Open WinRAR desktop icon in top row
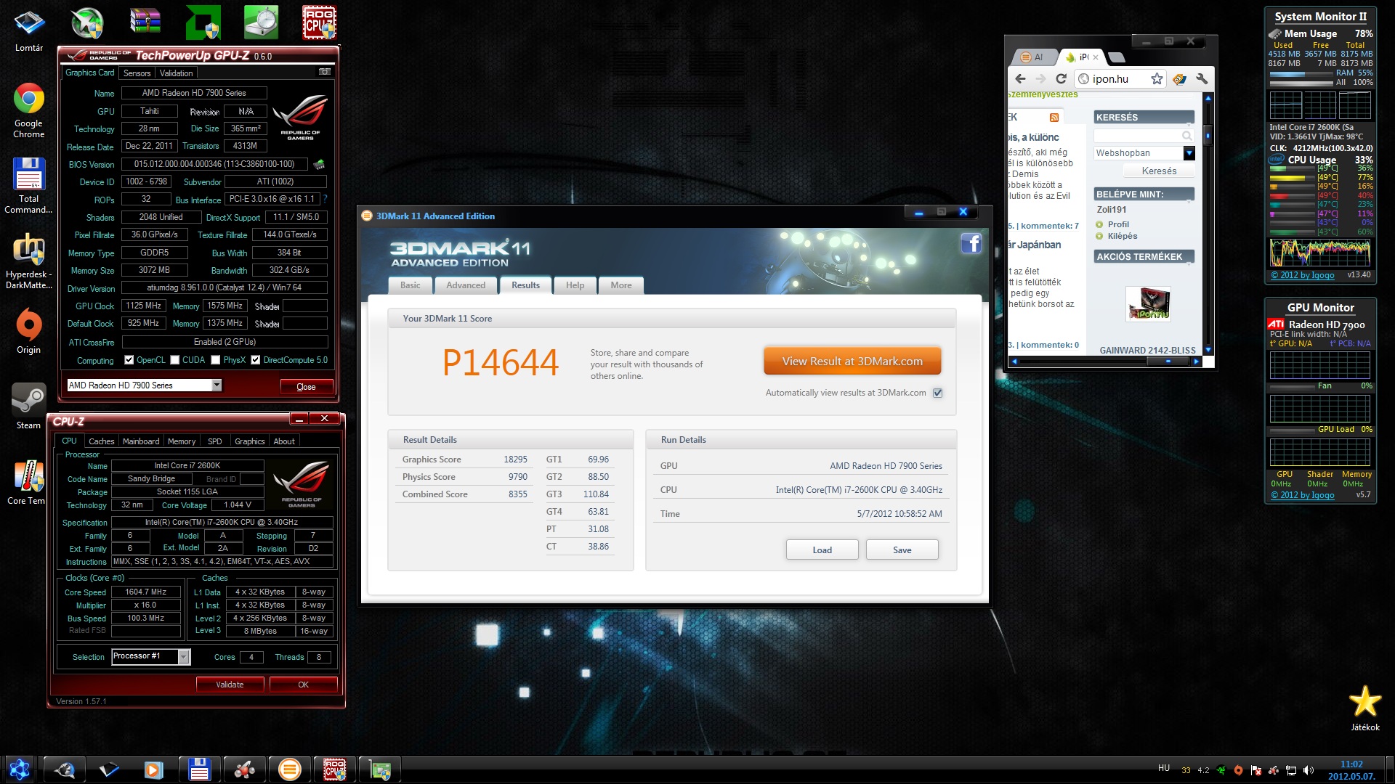The height and width of the screenshot is (784, 1395). coord(145,22)
